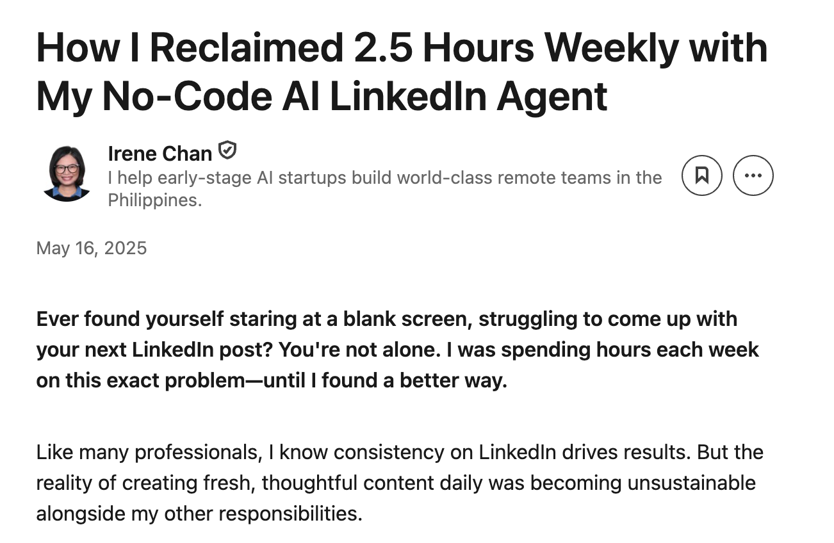Open Irene Chan's profile by clicking her name
Image resolution: width=834 pixels, height=543 pixels.
point(159,153)
